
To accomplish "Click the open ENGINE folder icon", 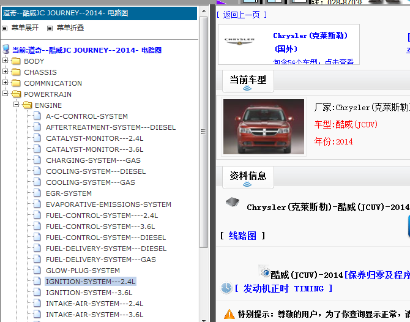I will click(28, 105).
